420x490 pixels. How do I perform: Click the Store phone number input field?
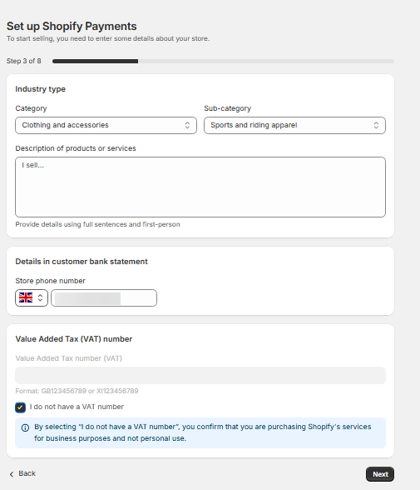[104, 297]
